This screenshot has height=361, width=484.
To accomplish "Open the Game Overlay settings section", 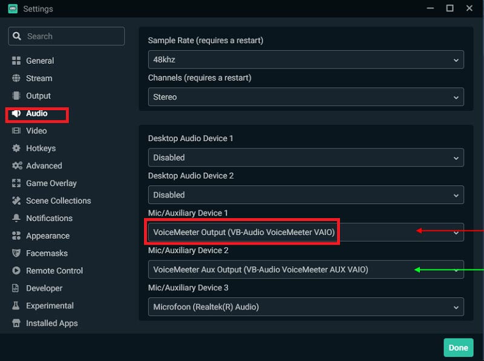I will pos(51,183).
